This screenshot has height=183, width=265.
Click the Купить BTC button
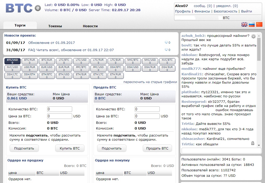(70, 148)
